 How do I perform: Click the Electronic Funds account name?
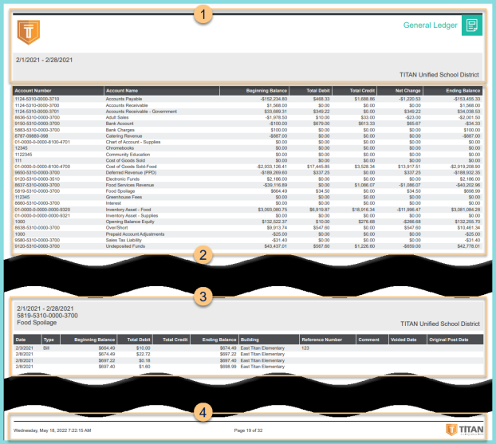[x=123, y=179]
